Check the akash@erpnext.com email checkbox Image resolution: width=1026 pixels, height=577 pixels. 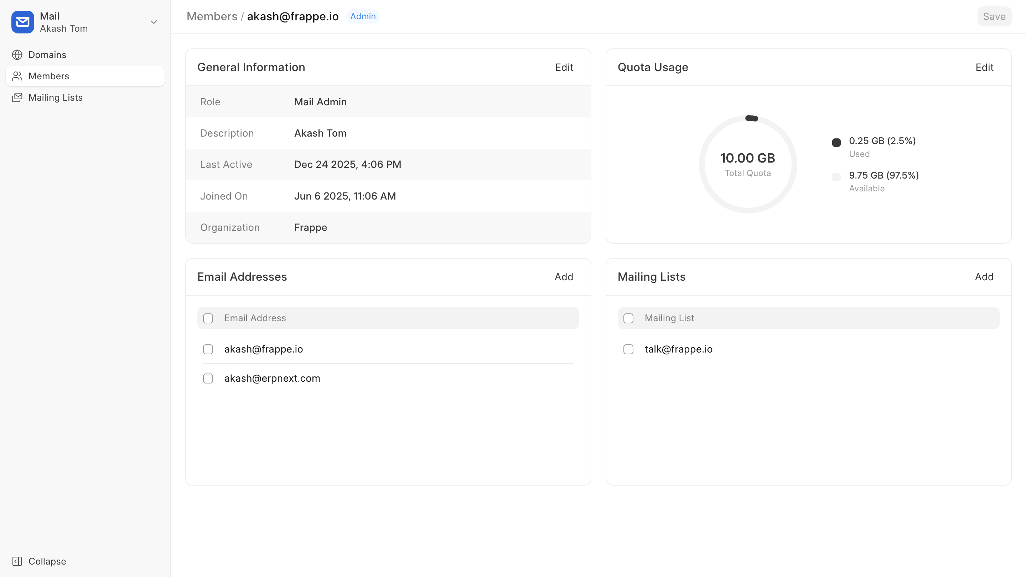(208, 378)
